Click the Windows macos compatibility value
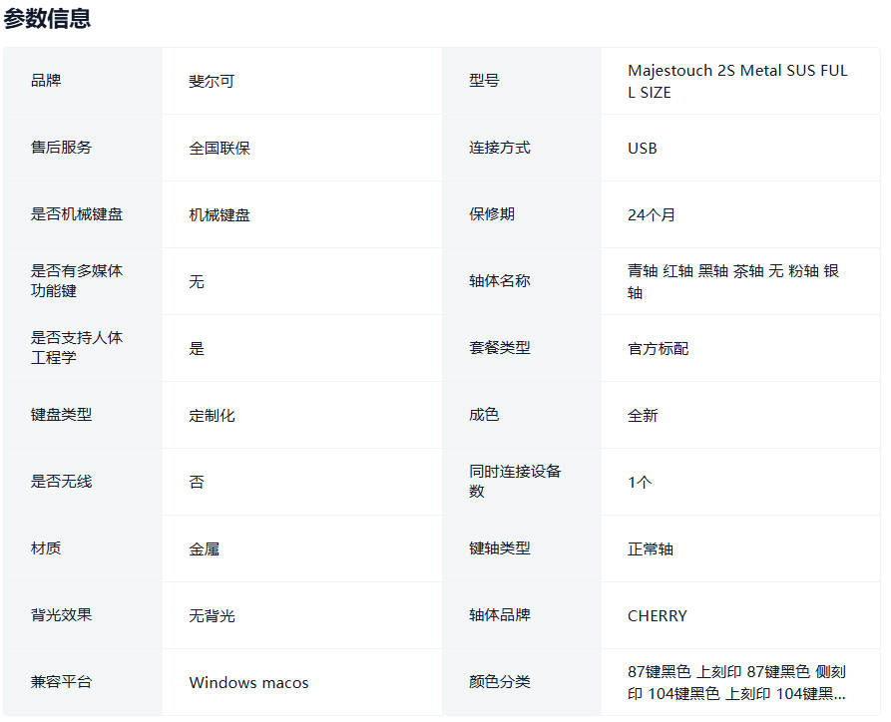The height and width of the screenshot is (722, 891). pyautogui.click(x=248, y=682)
